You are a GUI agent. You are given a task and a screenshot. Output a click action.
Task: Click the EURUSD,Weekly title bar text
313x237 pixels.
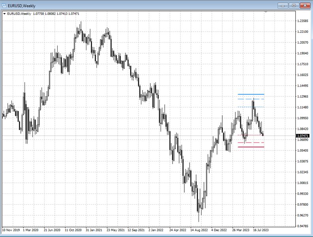click(22, 6)
